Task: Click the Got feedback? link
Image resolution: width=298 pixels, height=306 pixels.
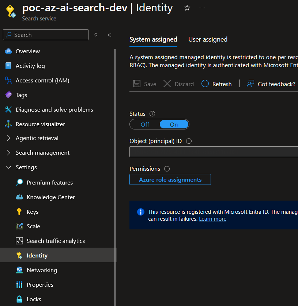Action: (x=276, y=84)
